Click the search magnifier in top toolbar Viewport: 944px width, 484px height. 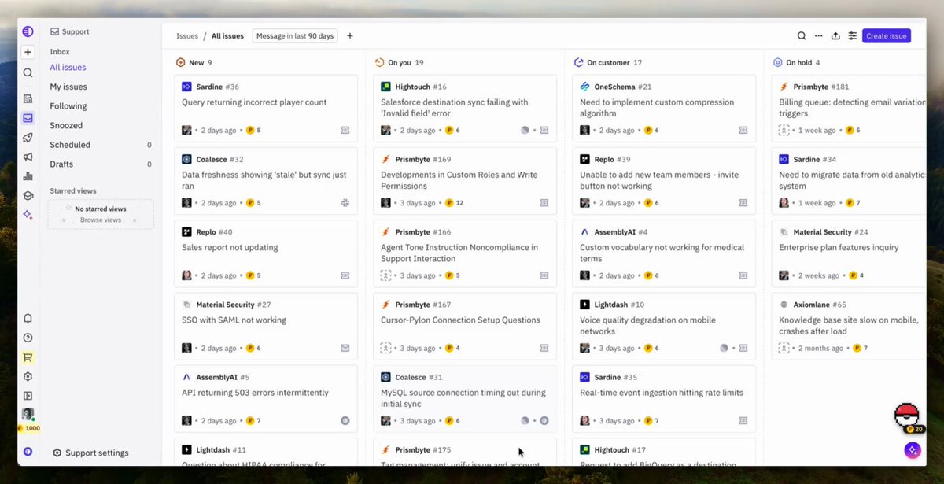(x=802, y=35)
